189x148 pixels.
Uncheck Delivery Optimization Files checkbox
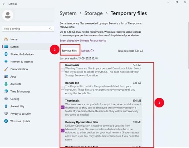pos(63,130)
